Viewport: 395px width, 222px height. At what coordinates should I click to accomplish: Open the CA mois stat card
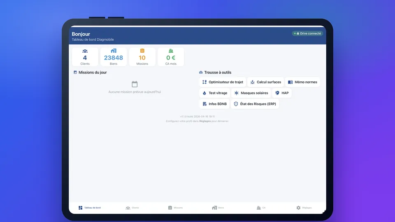point(171,57)
